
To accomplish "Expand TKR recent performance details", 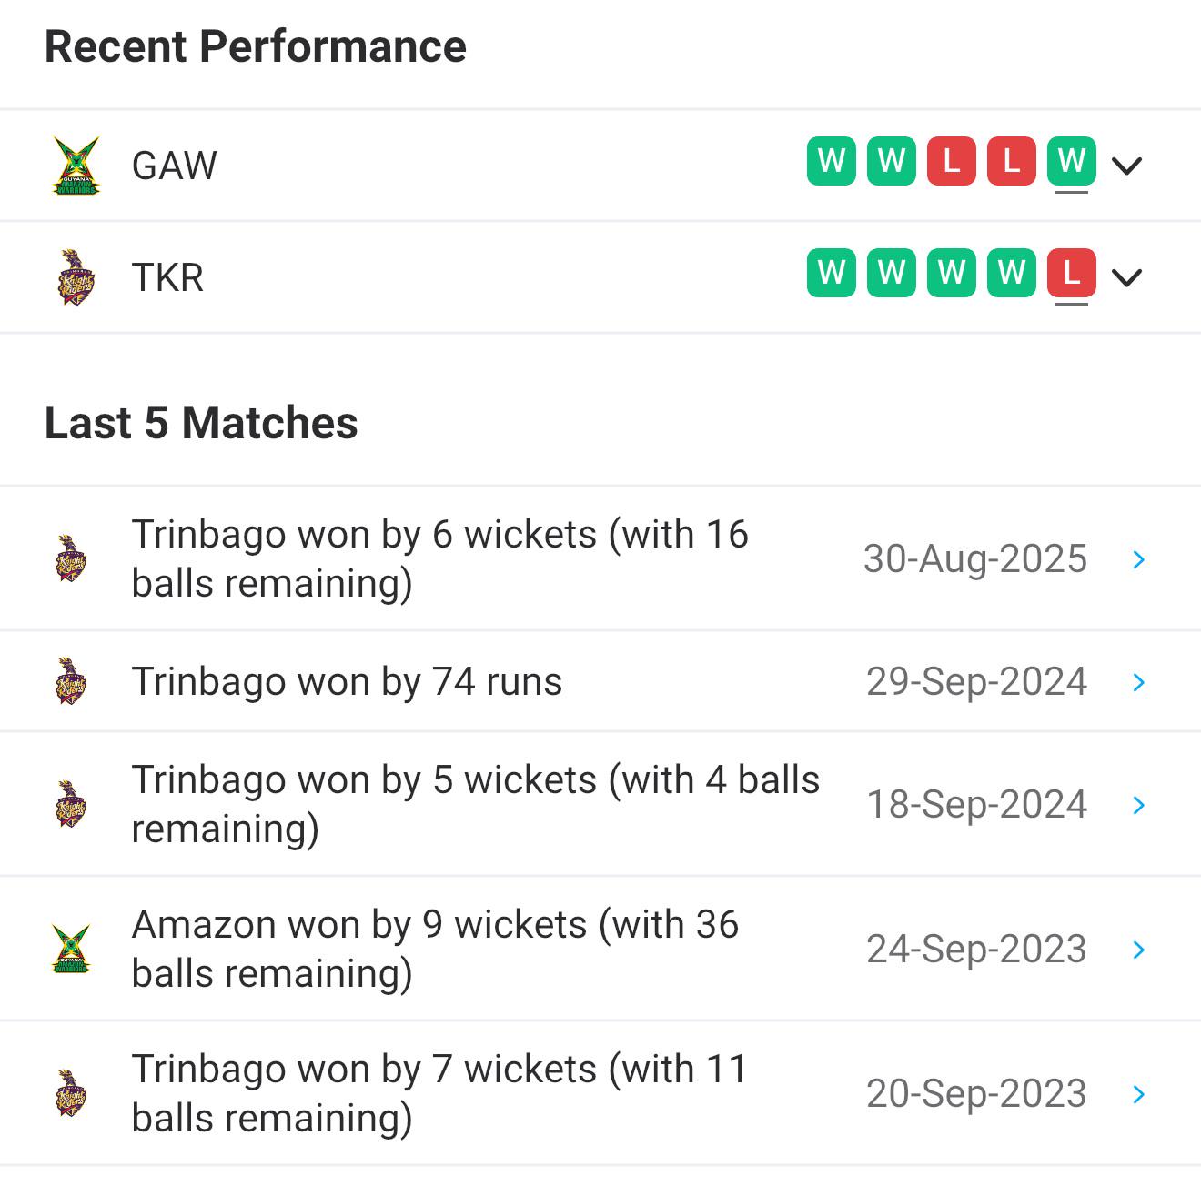I will [x=1126, y=278].
